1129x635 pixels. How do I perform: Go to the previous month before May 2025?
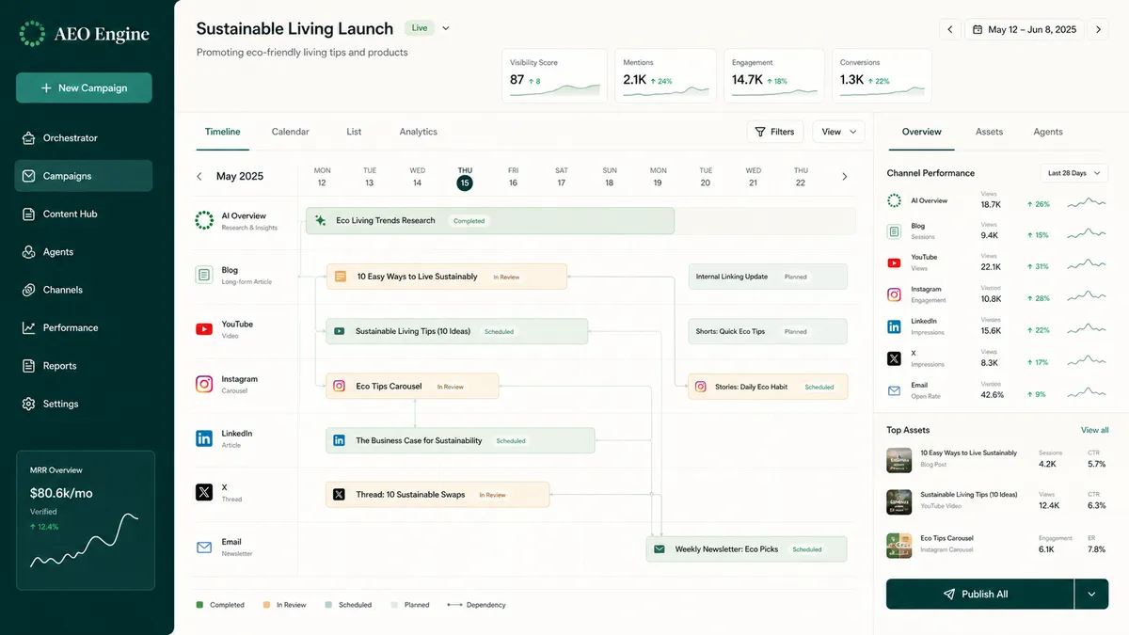199,177
